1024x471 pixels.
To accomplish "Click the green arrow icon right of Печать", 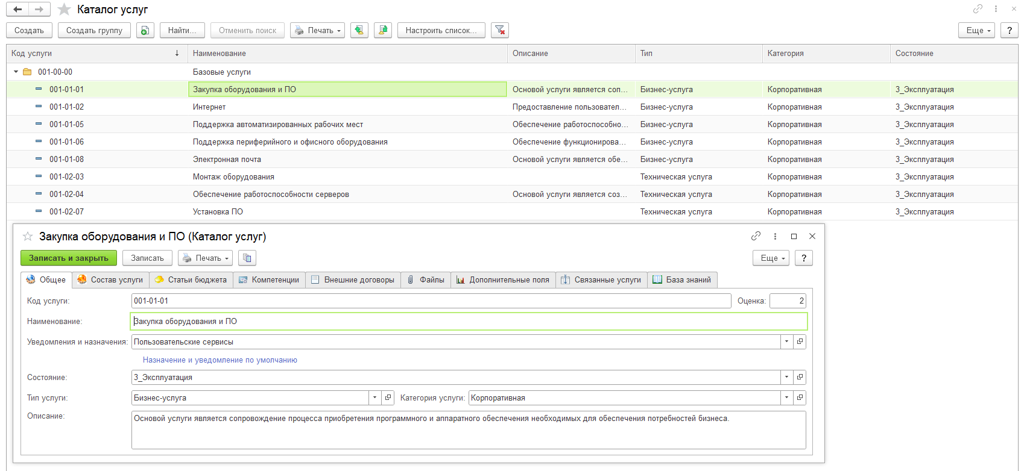I will point(359,30).
